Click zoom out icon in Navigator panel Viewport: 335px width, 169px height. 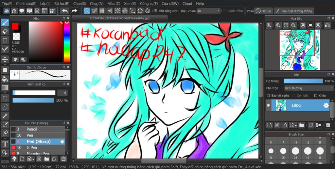click(293, 25)
